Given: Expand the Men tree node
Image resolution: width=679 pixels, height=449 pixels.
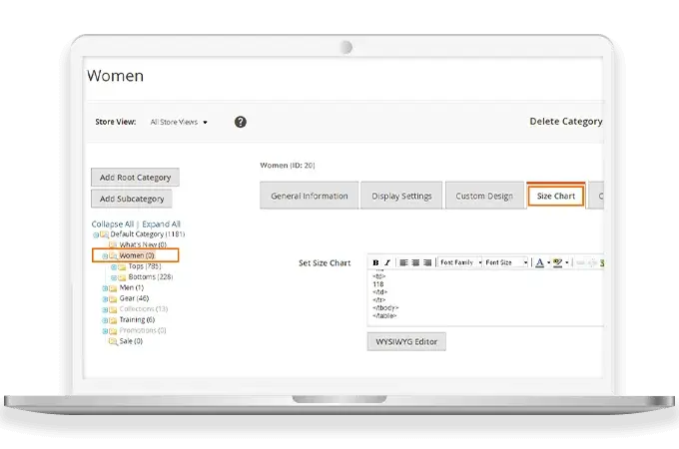Looking at the screenshot, I should tap(105, 288).
